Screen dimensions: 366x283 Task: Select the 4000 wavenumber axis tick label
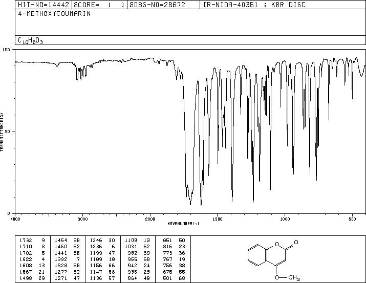pos(15,219)
